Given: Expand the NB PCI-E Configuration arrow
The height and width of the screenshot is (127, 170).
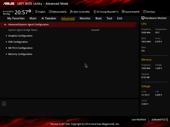Looking at the screenshot, I should click(x=6, y=48).
